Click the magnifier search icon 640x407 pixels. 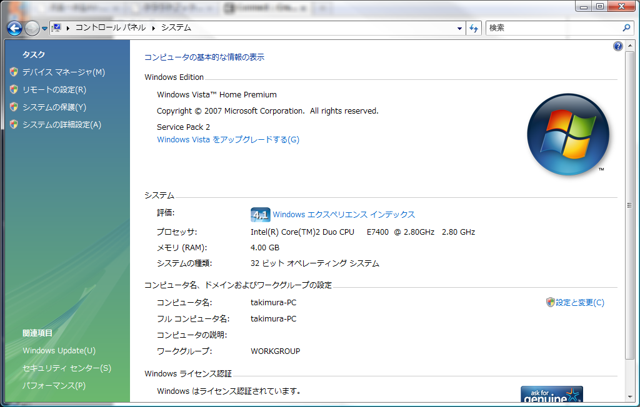pos(626,27)
